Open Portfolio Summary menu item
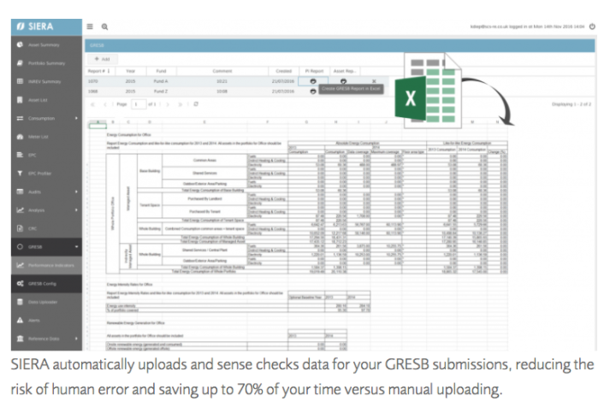 pos(46,63)
